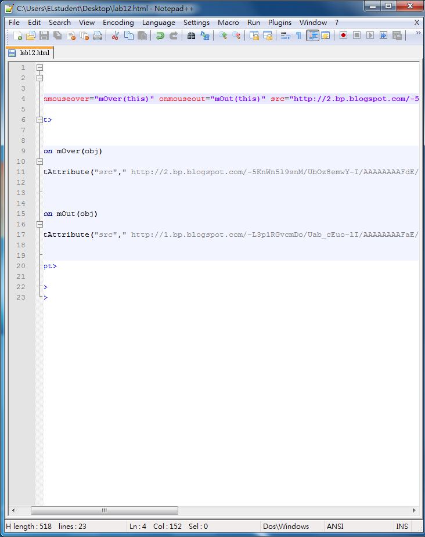Collapse fold marker at line 6
Viewport: 425px width, 537px height.
pos(39,120)
